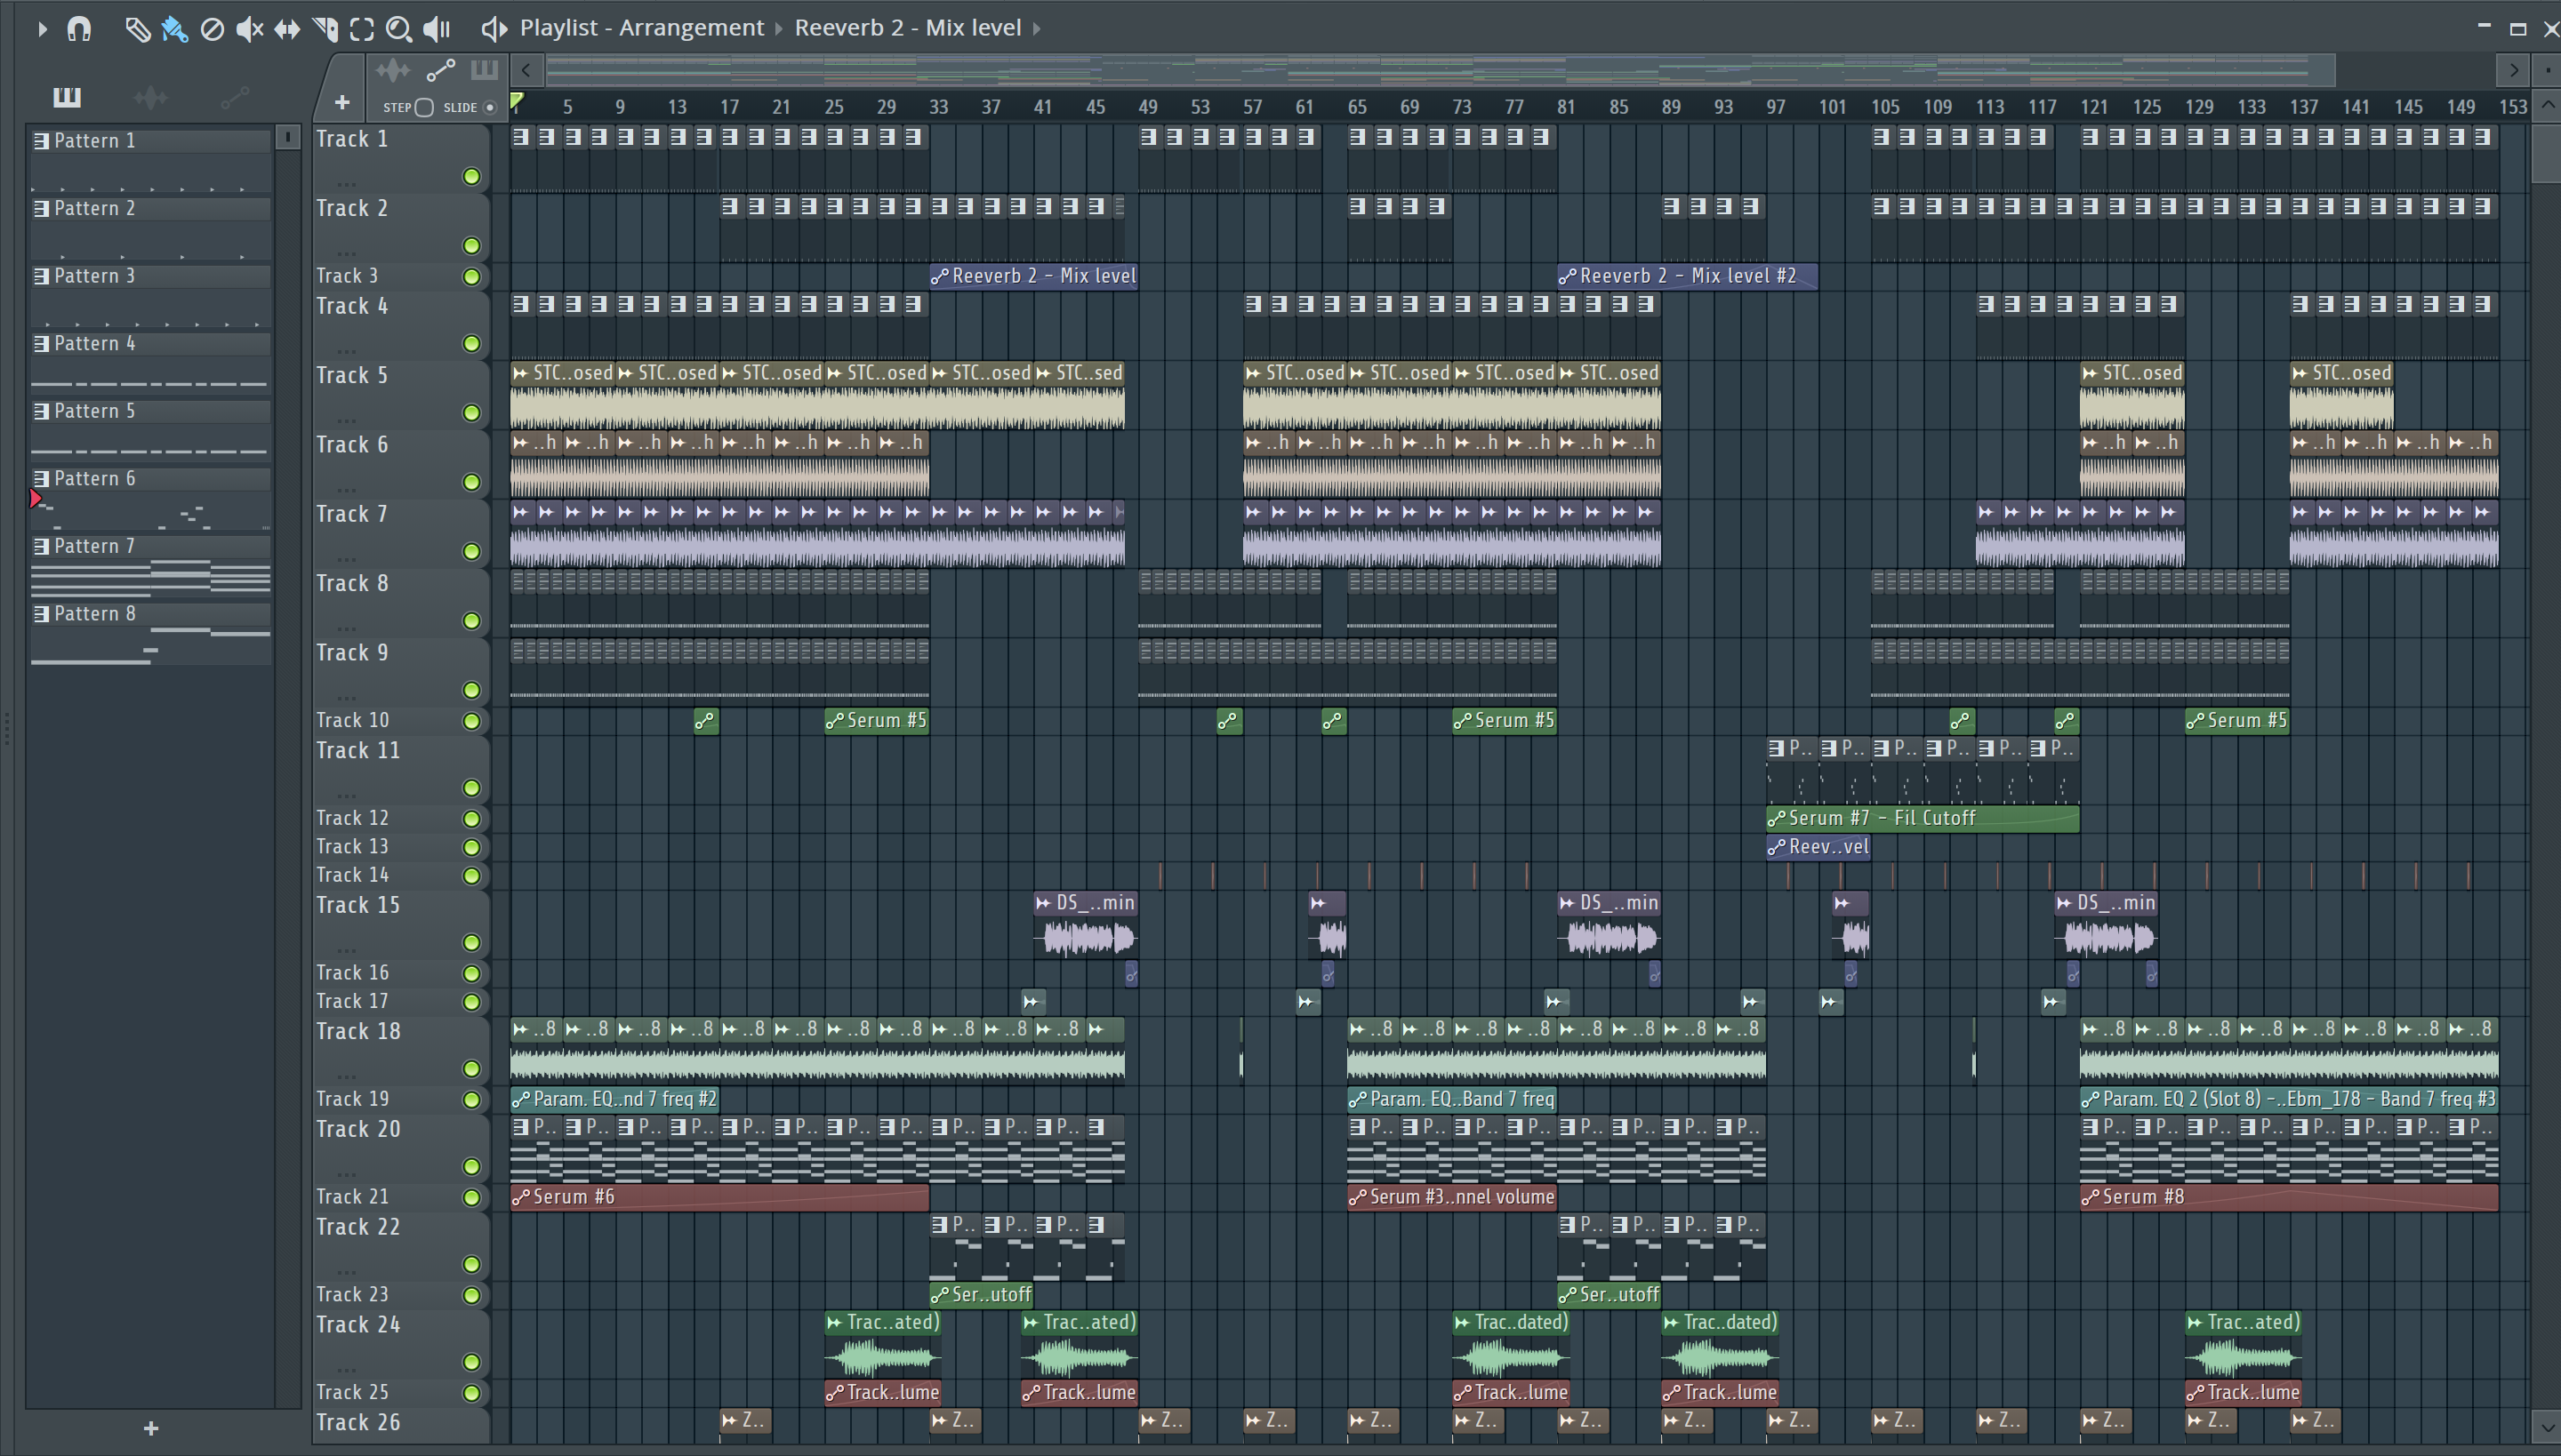The image size is (2561, 1456).
Task: Mute Track 14 with its green switch
Action: tap(471, 876)
